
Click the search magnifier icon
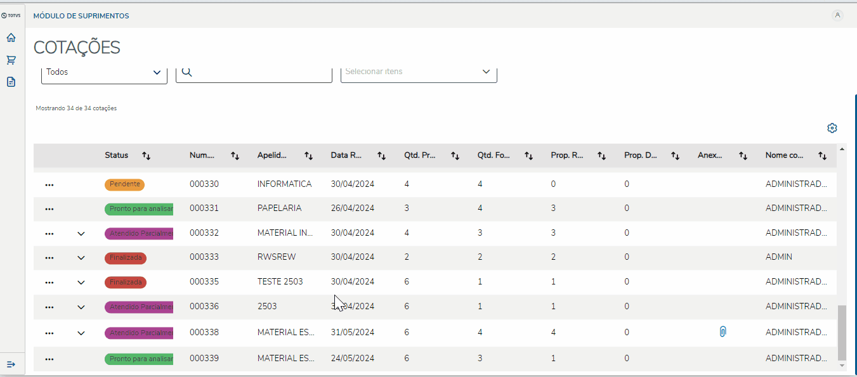186,72
